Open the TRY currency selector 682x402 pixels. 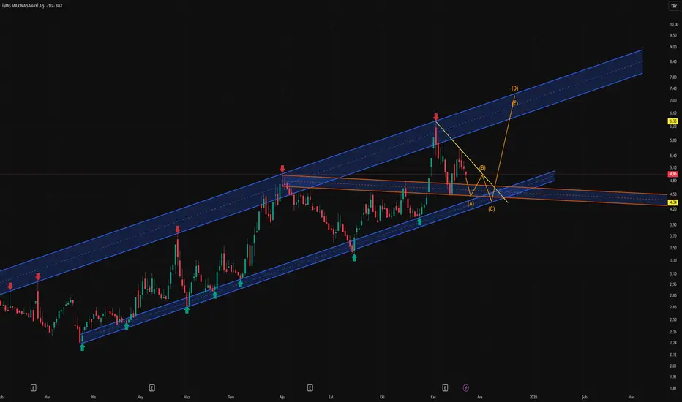coord(674,6)
